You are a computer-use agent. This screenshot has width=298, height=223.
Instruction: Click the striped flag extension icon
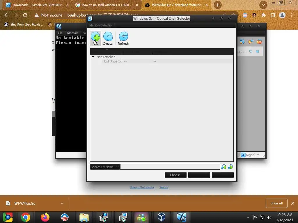(x=245, y=15)
